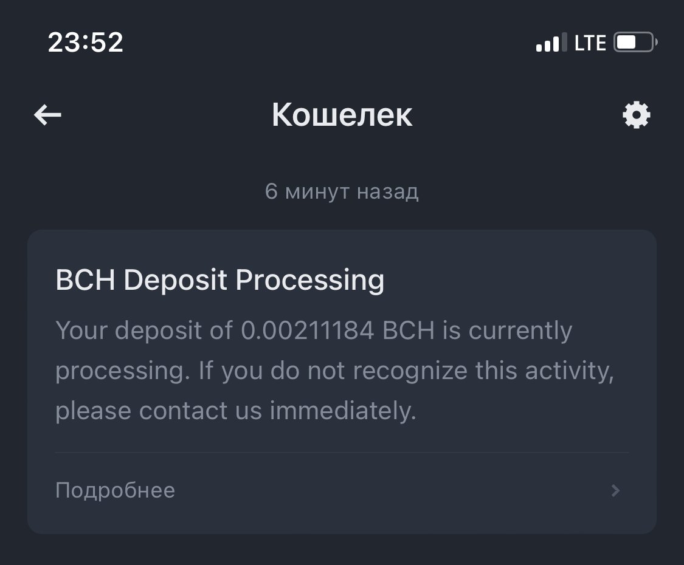Screen dimensions: 684x565
Task: Click 'Your deposit of' text line
Action: pyautogui.click(x=144, y=331)
